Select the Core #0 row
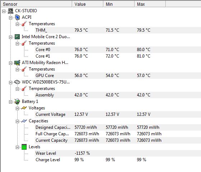This screenshot has width=201, height=172. (118, 50)
